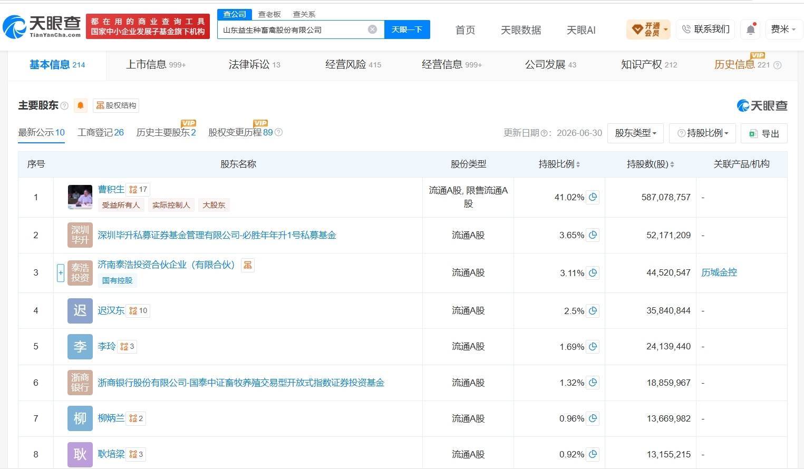Screen dimensions: 804x469
Task: Open the 知识产权 tab
Action: click(649, 65)
